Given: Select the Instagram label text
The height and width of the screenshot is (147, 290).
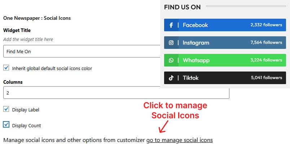Looking at the screenshot, I should 196,43.
